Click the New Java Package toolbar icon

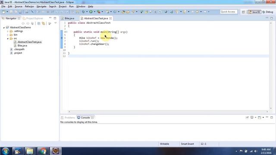coord(107,12)
